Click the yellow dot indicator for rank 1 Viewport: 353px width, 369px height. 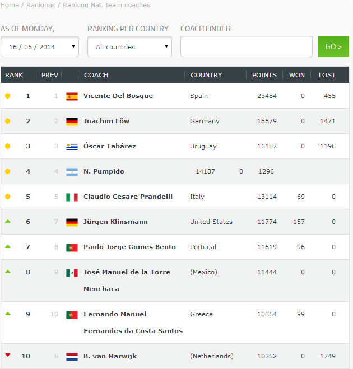click(x=8, y=96)
